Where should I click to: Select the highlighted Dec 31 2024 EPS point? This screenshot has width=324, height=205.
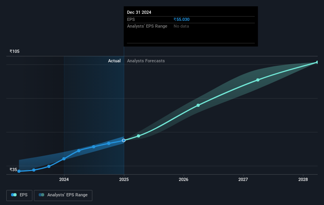[x=124, y=140]
